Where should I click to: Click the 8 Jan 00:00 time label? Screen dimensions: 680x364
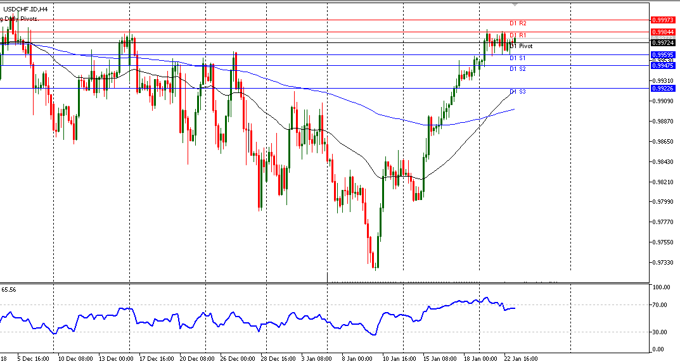[x=357, y=359]
